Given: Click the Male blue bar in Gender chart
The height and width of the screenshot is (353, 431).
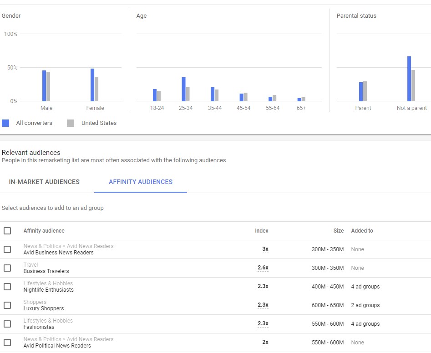Looking at the screenshot, I should point(44,86).
